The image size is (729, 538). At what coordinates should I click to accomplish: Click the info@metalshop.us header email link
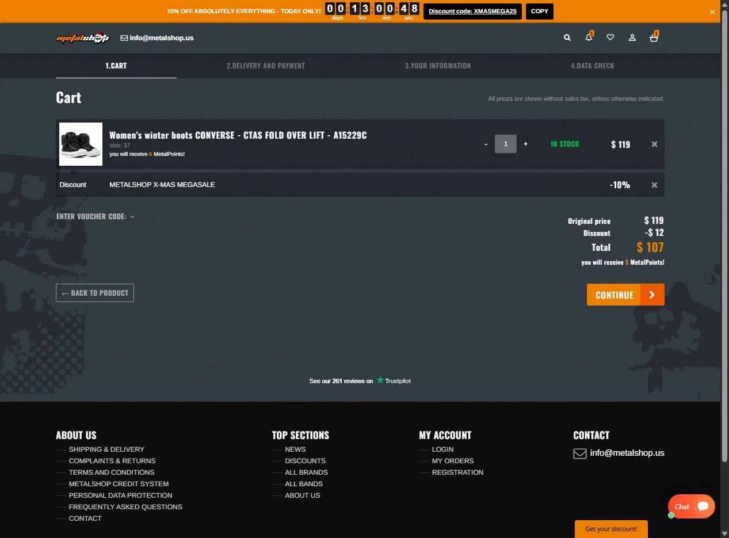tap(157, 38)
